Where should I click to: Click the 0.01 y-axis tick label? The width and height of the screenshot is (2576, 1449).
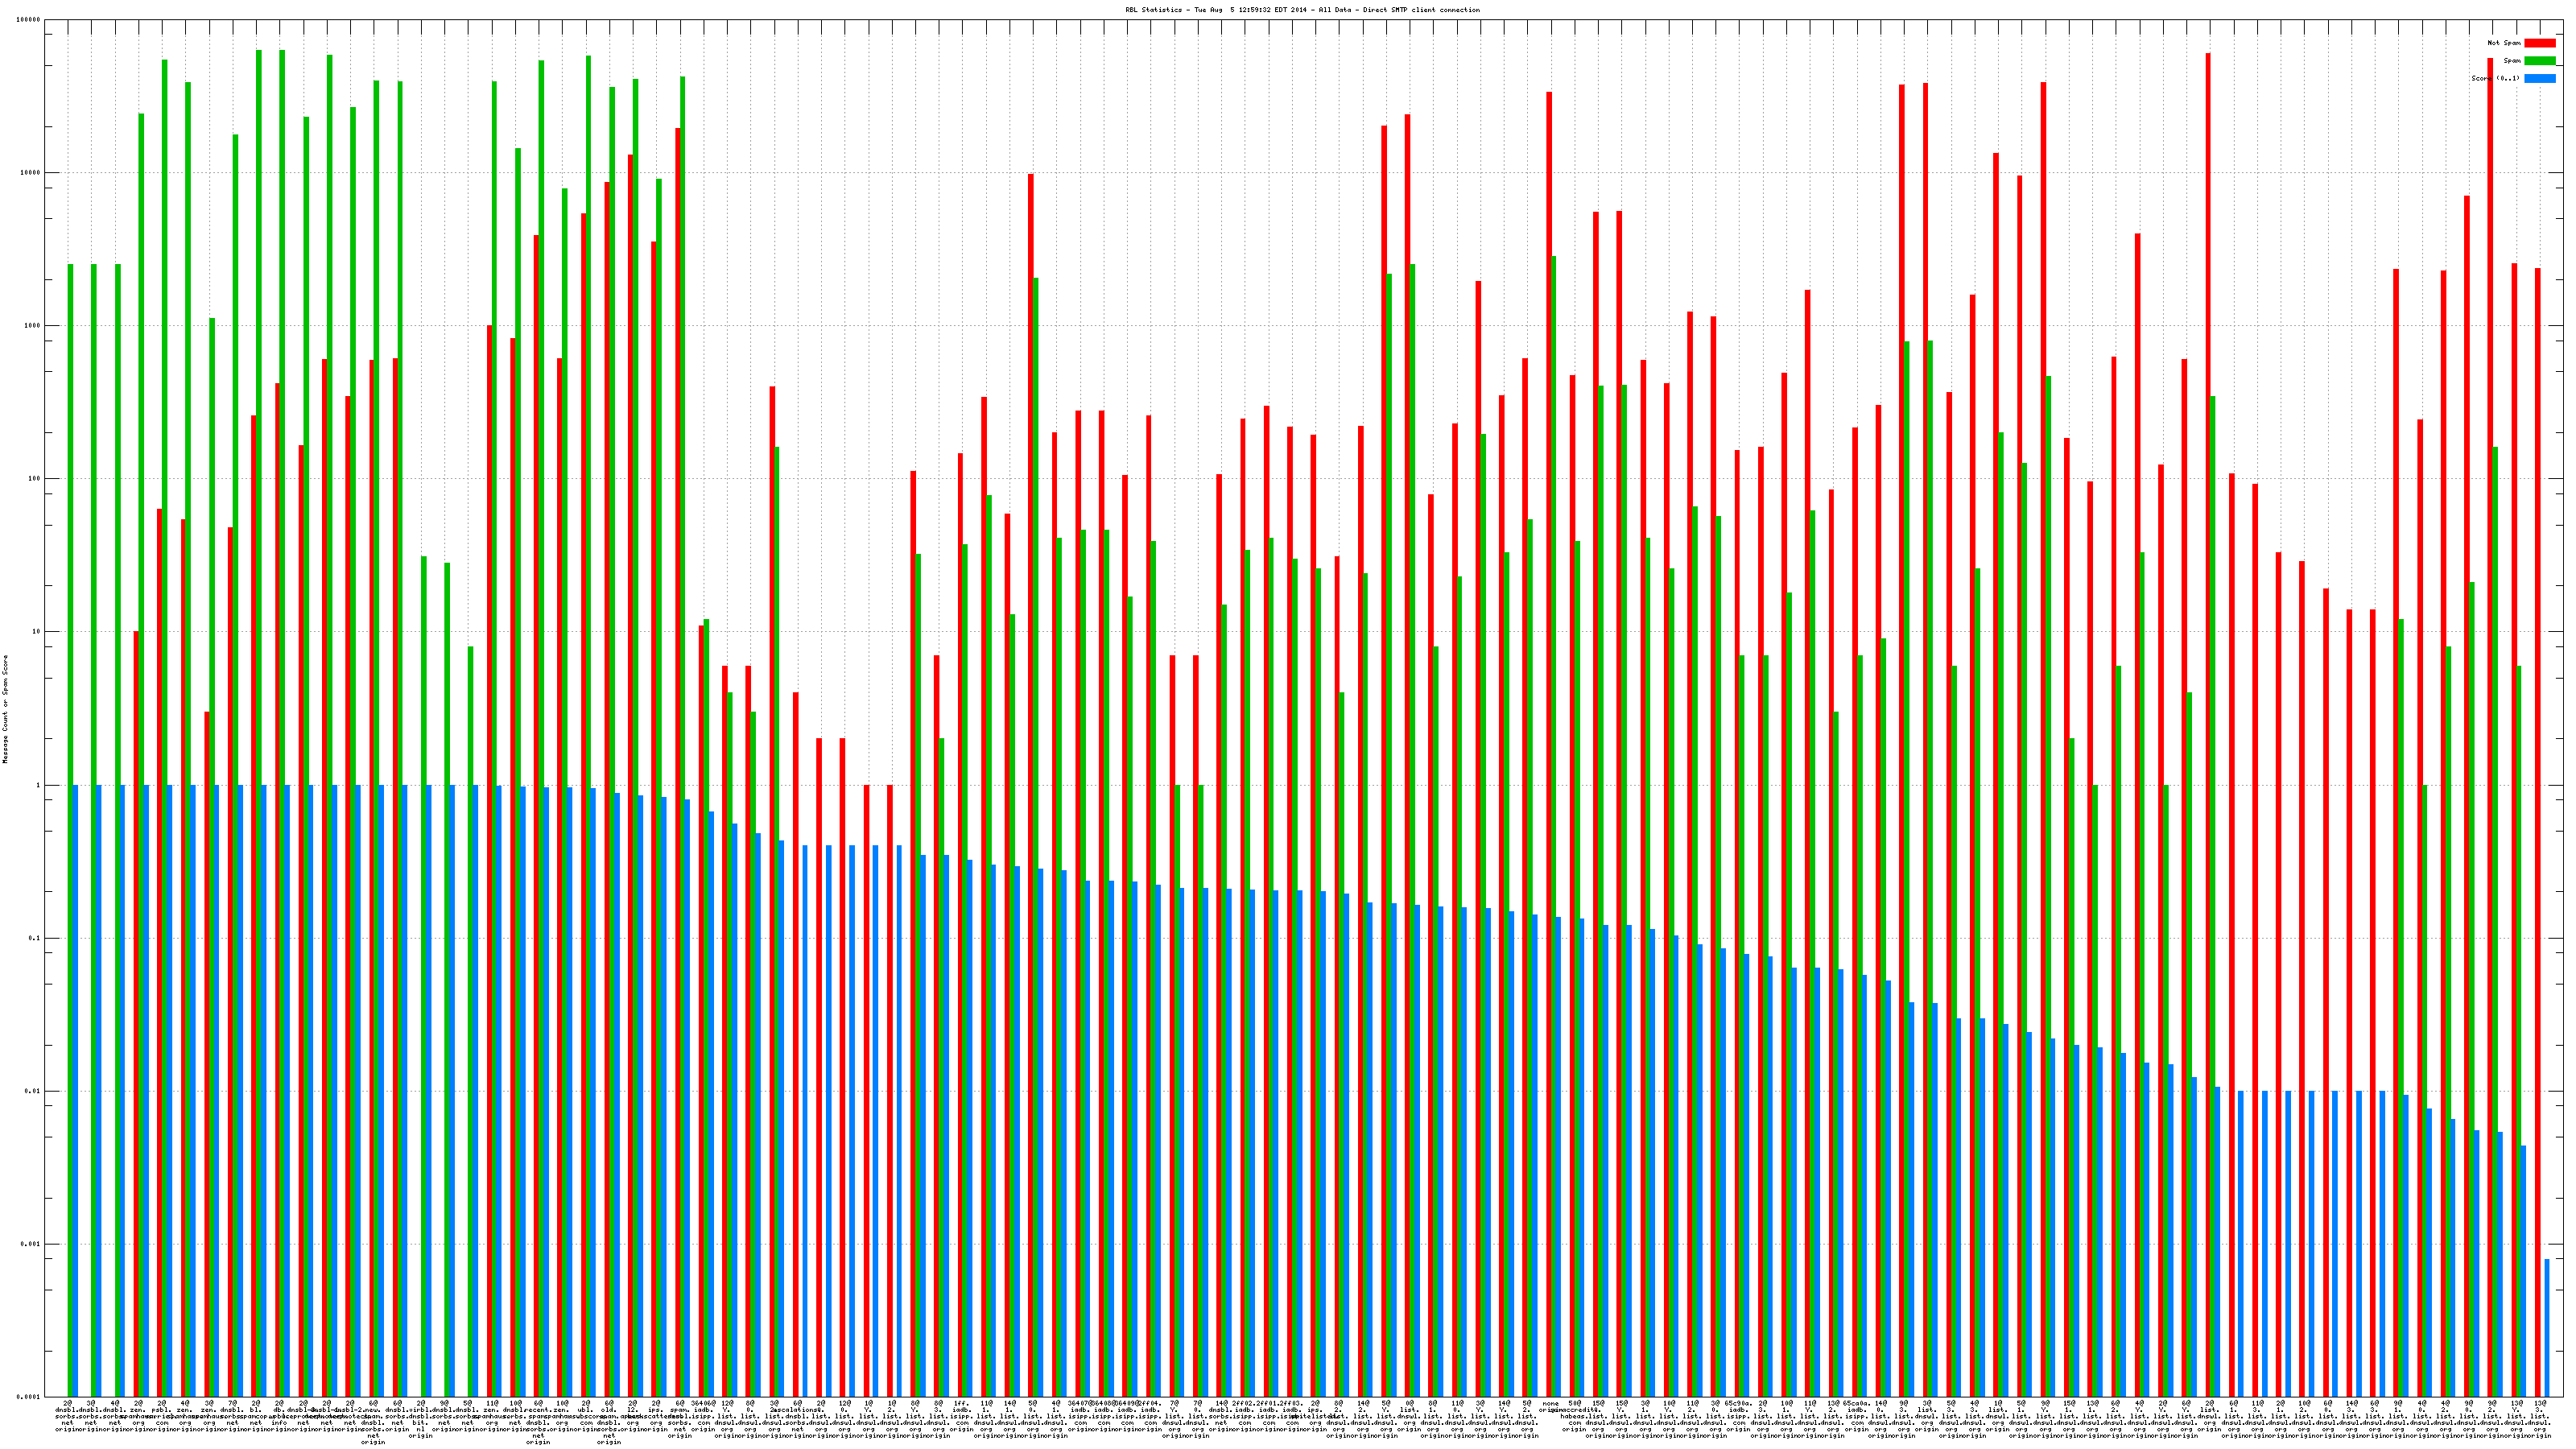pyautogui.click(x=34, y=1091)
